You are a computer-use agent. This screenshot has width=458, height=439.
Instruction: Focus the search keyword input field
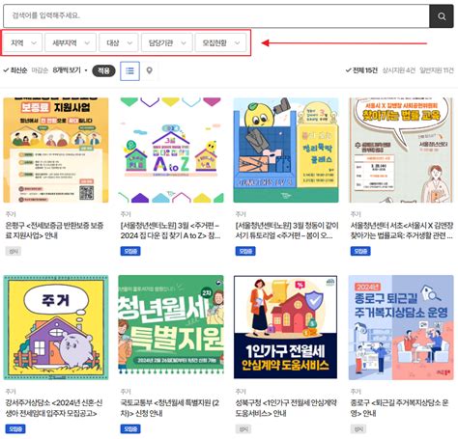[x=216, y=15]
